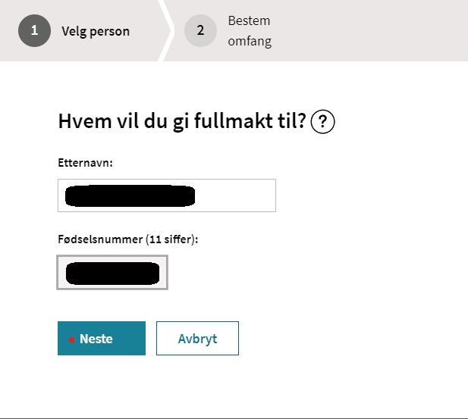Viewport: 468px width, 419px height.
Task: Cancel with the Avbryt button
Action: (197, 339)
